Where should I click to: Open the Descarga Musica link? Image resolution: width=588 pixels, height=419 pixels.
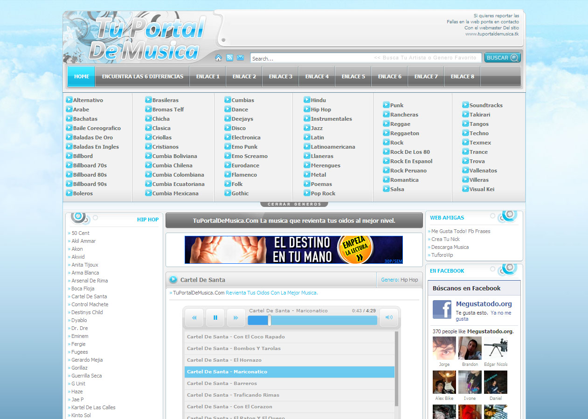[x=450, y=247]
